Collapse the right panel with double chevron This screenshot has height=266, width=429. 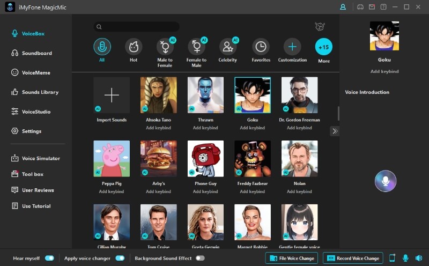tap(335, 131)
